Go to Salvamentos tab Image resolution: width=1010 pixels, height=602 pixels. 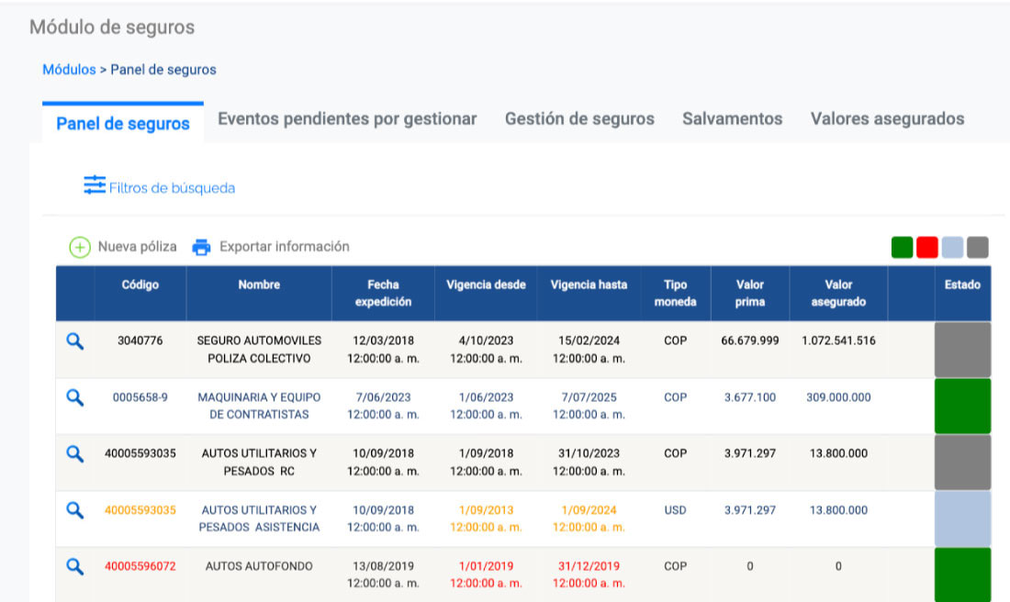(x=733, y=119)
